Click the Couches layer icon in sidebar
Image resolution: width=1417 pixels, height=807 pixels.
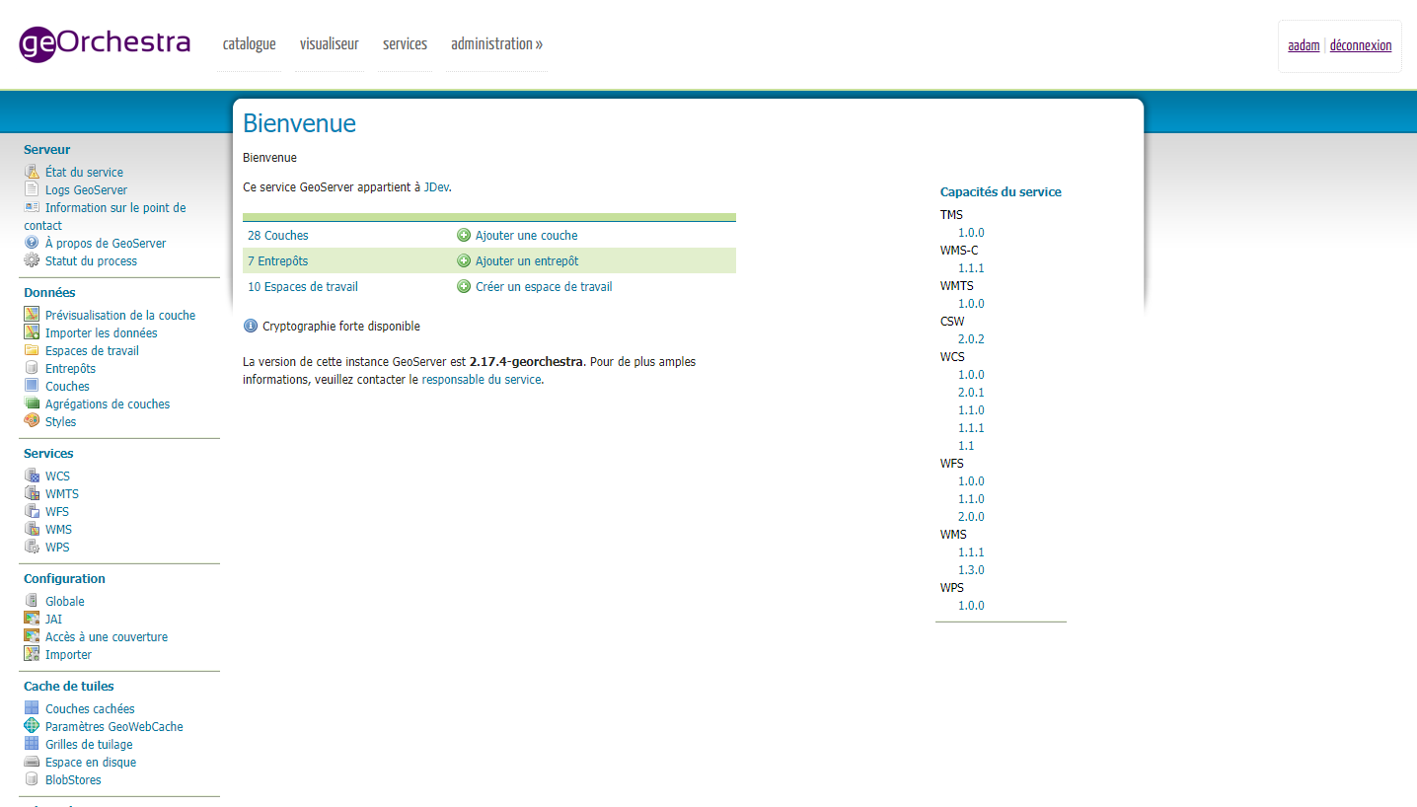(x=32, y=386)
